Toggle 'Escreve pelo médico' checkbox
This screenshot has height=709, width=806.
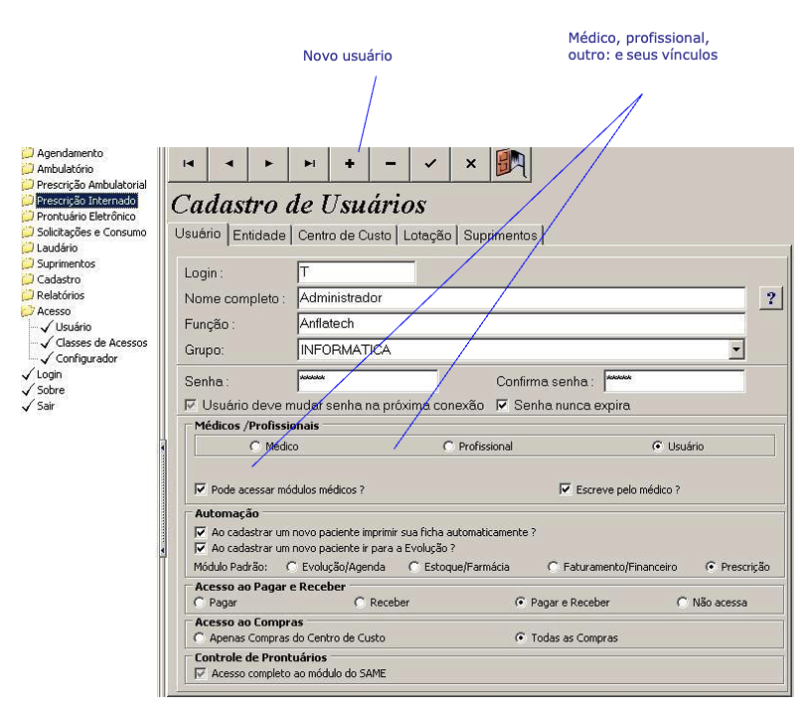click(564, 489)
